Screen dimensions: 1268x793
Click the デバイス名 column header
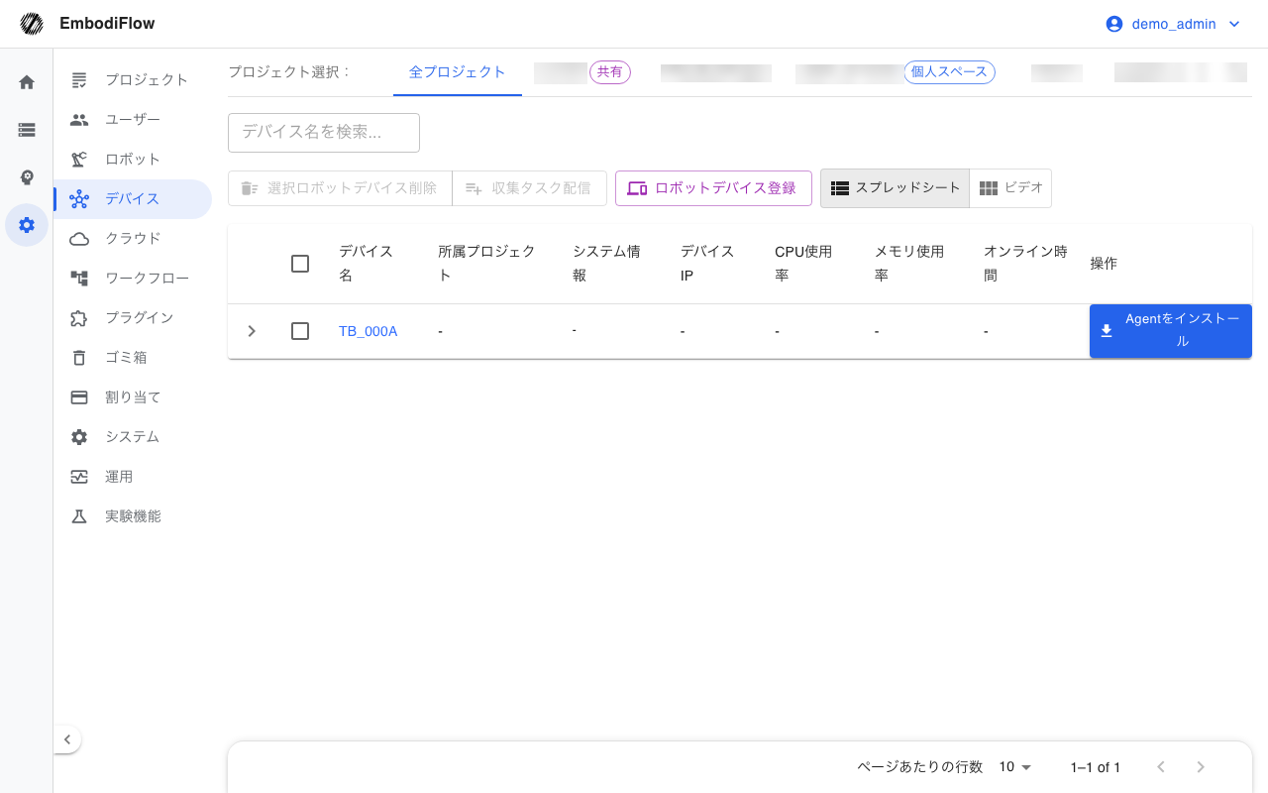[367, 264]
